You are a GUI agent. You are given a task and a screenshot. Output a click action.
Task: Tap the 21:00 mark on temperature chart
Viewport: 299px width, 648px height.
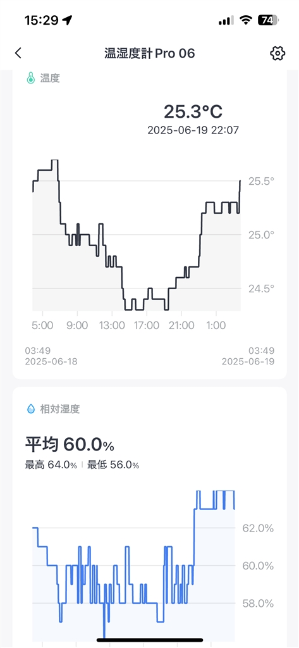click(x=181, y=325)
